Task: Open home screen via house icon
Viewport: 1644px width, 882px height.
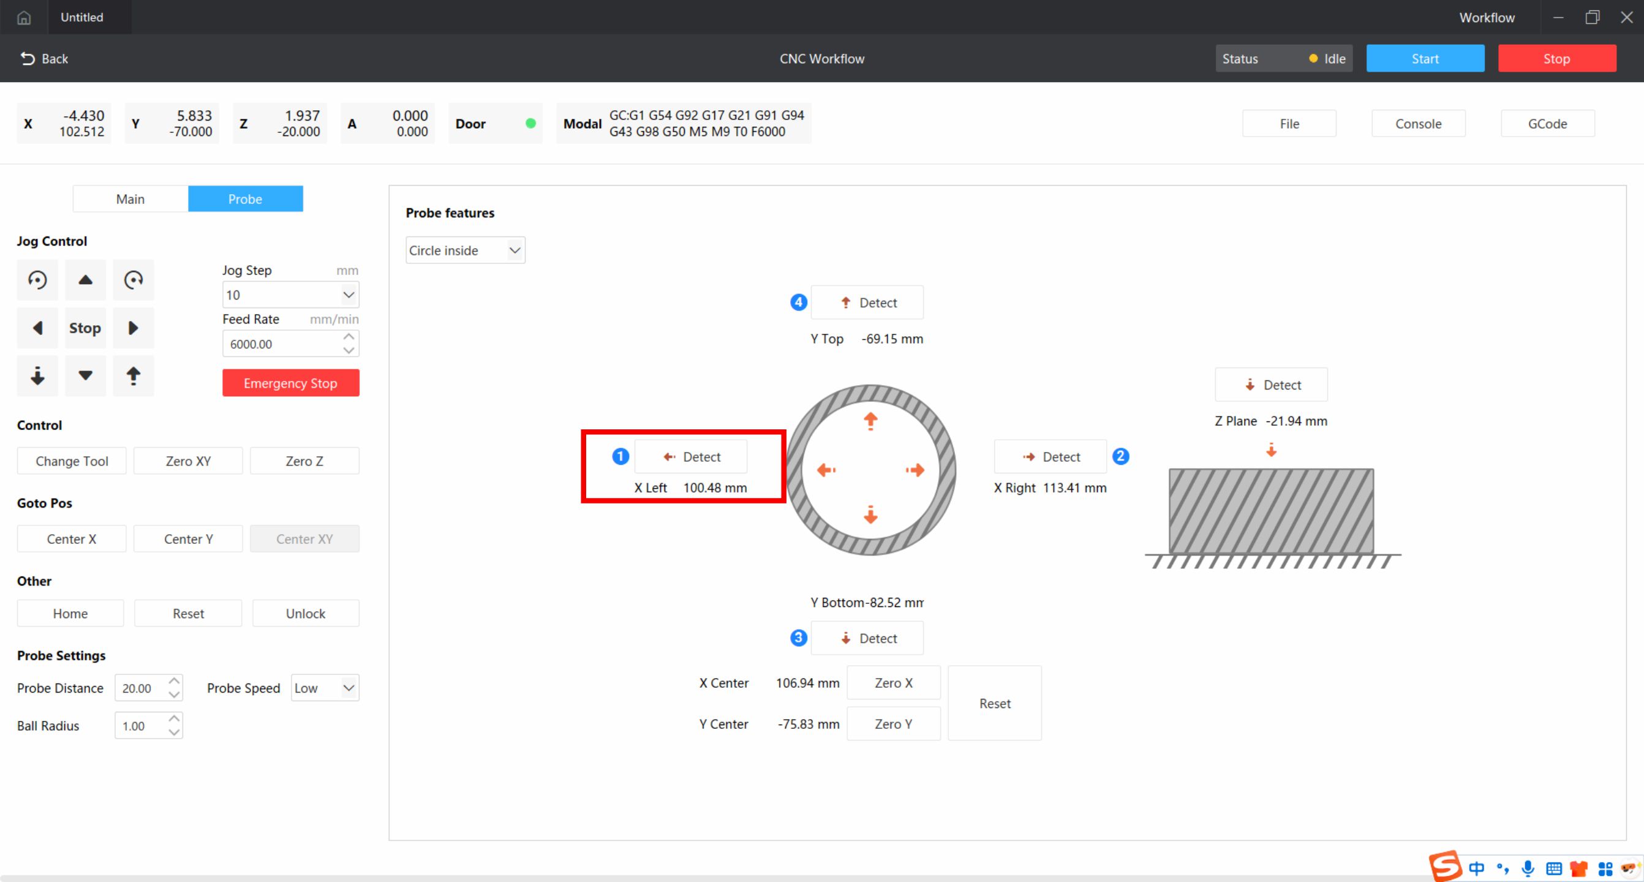Action: pos(24,17)
